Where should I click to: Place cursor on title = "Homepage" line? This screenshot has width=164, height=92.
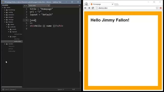pyautogui.click(x=41, y=9)
